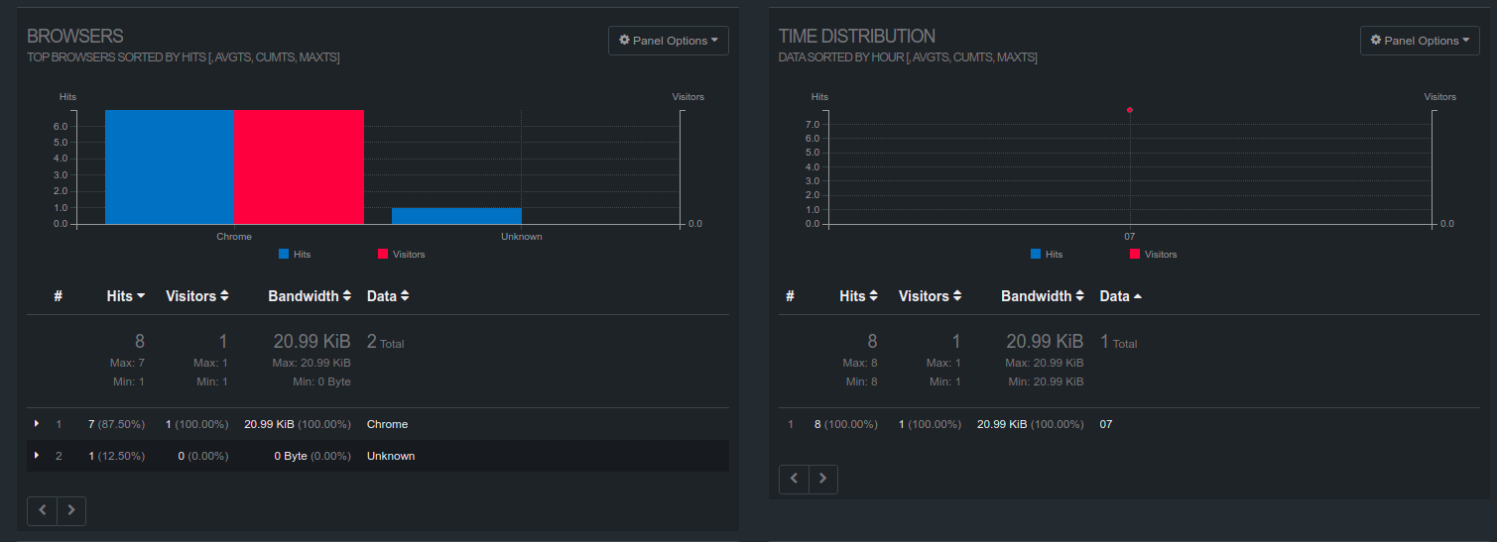Toggle Visitors legend in Browsers chart

[401, 255]
